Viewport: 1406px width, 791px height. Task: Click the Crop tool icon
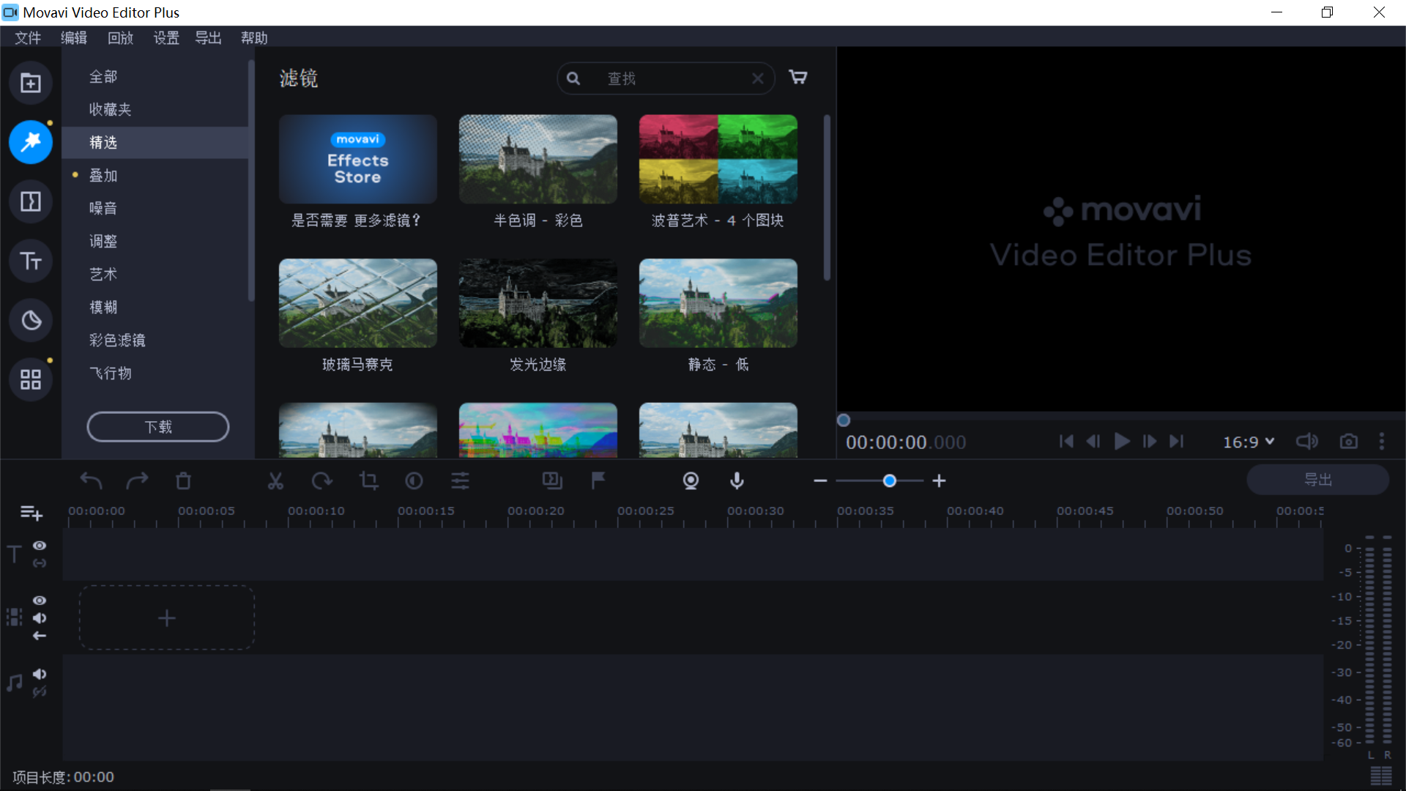tap(368, 480)
